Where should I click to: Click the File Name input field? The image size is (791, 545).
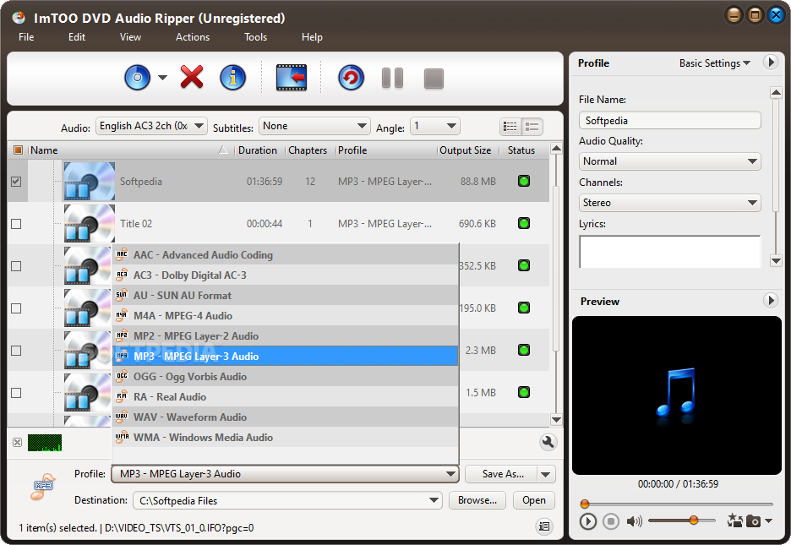pyautogui.click(x=670, y=121)
